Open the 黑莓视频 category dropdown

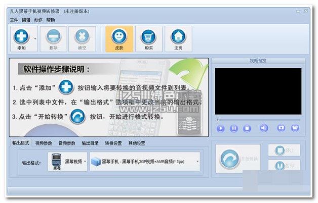click(67, 162)
